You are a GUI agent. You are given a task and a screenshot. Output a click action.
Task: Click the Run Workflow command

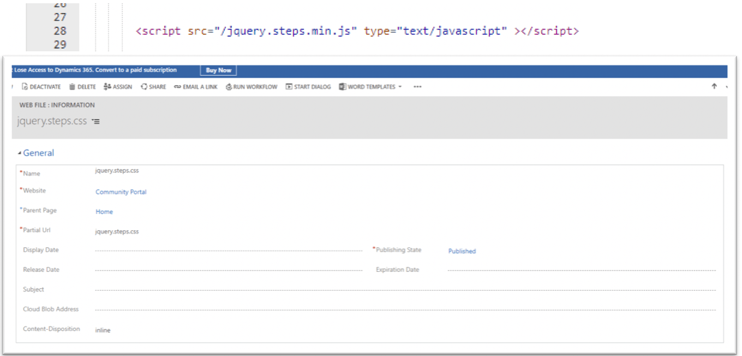pyautogui.click(x=252, y=87)
